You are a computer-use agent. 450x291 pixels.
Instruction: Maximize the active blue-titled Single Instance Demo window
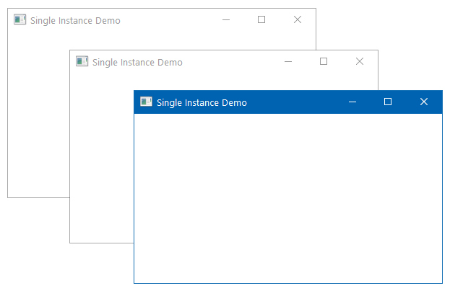point(388,102)
